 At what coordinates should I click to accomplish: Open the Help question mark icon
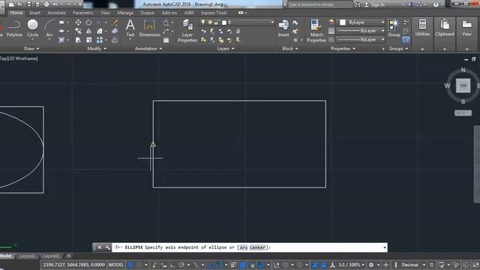436,4
